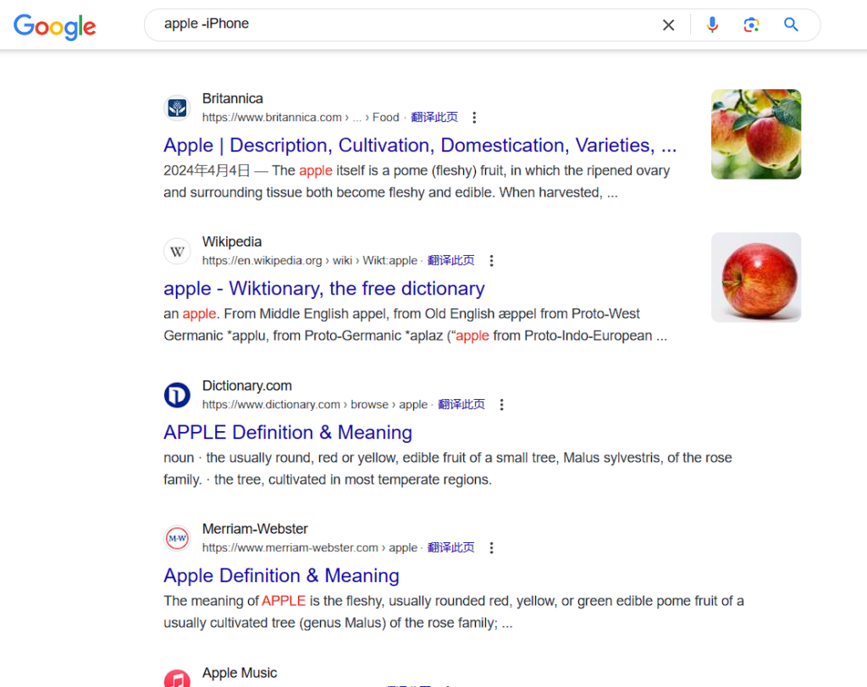
Task: Open more options for Wikipedia result
Action: pos(491,261)
